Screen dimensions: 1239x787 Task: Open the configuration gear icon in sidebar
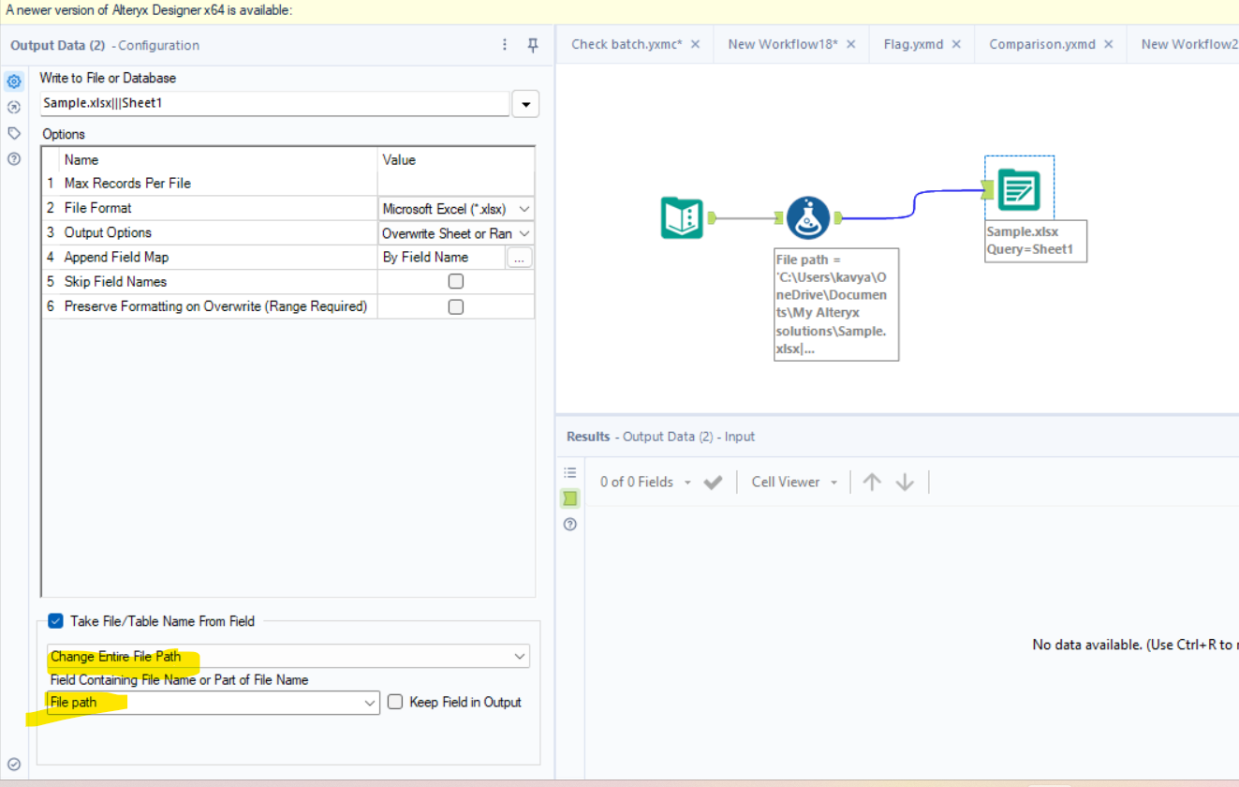pos(14,82)
